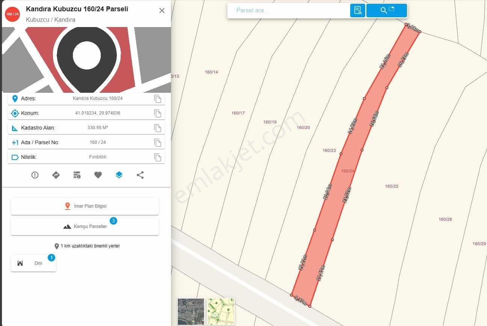Click the 1 km uzaklıktaki önemli yerler text

tap(90, 246)
